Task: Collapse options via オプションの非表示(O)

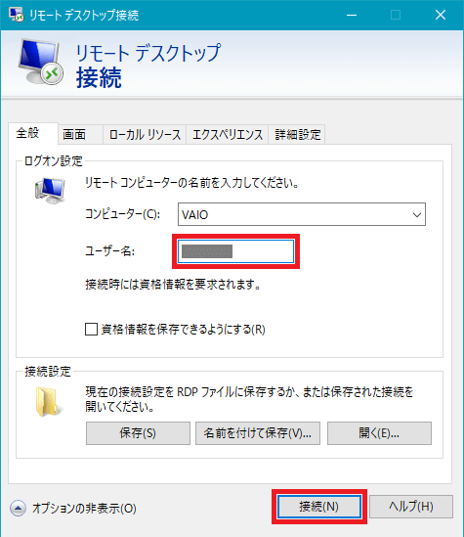Action: pyautogui.click(x=84, y=509)
